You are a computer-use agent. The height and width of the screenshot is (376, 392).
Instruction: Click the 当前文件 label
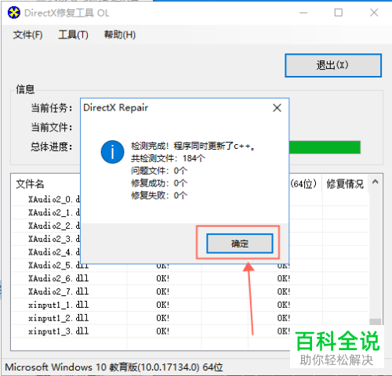(x=52, y=128)
